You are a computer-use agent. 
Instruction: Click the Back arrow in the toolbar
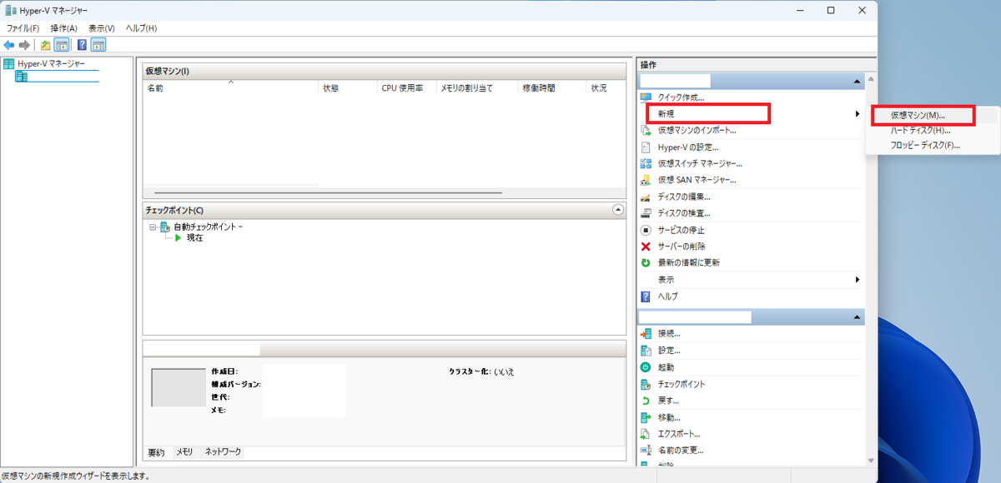[x=9, y=45]
